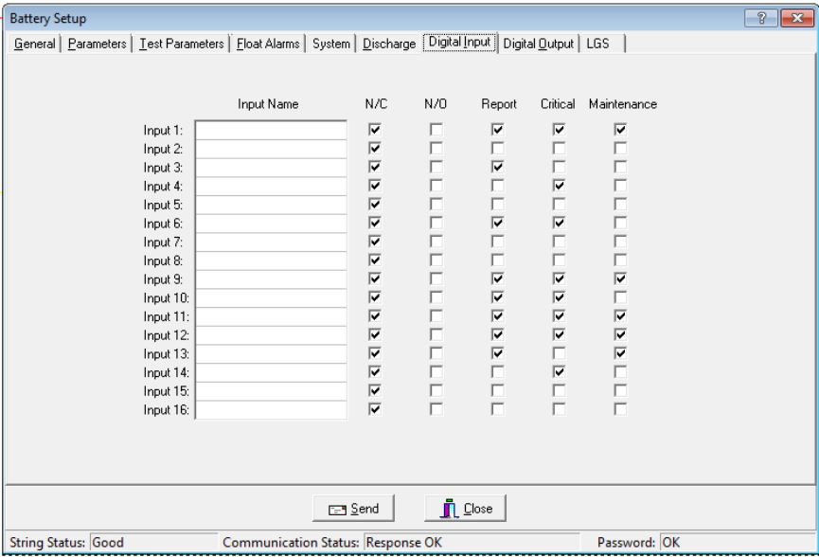
Task: Uncheck Report for Input 6
Action: point(498,224)
